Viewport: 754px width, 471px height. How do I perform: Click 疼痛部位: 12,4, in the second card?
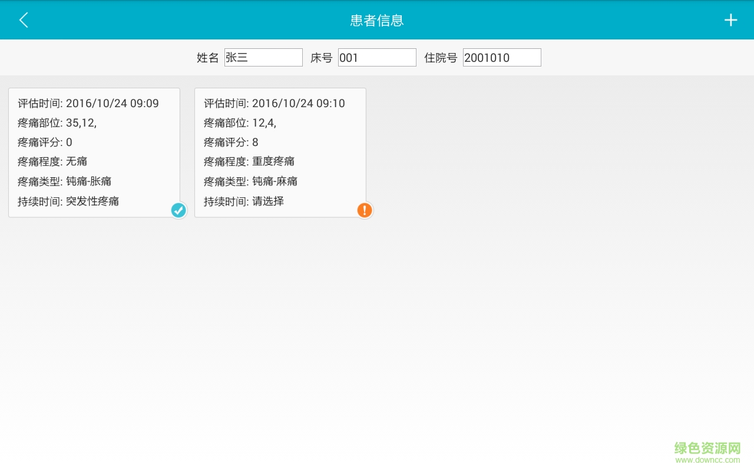click(x=240, y=123)
